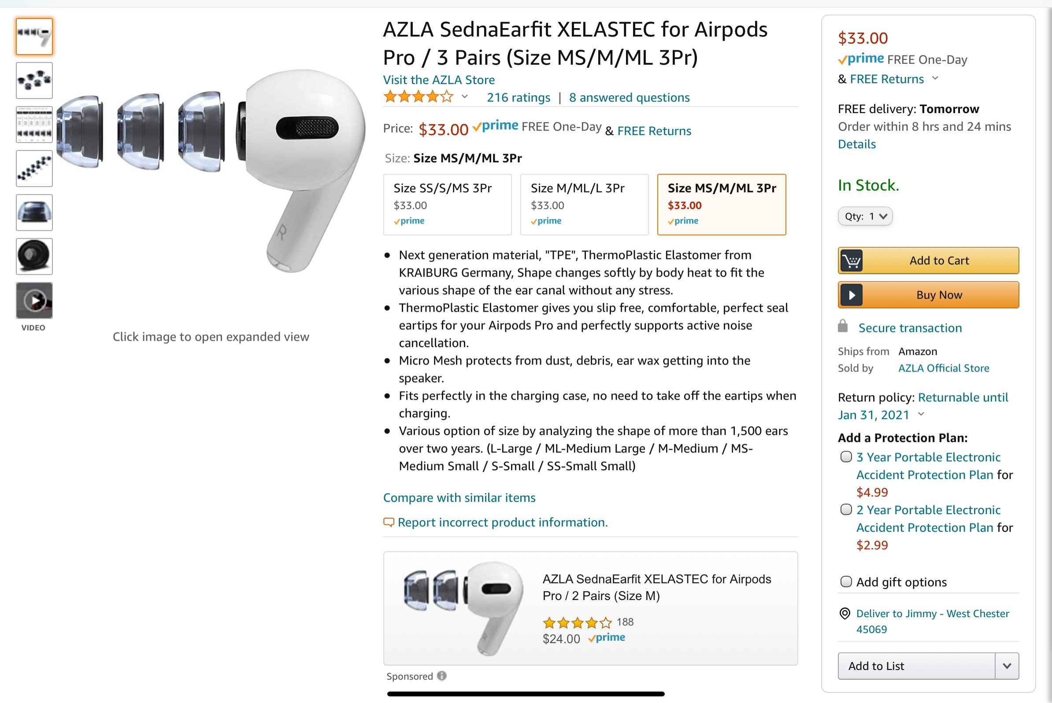The height and width of the screenshot is (703, 1052).
Task: Click the padlock secure transaction icon
Action: tap(843, 326)
